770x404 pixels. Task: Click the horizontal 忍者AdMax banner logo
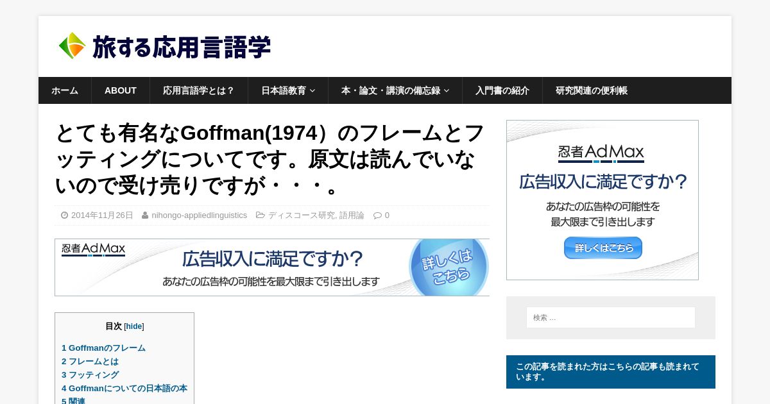pyautogui.click(x=94, y=249)
